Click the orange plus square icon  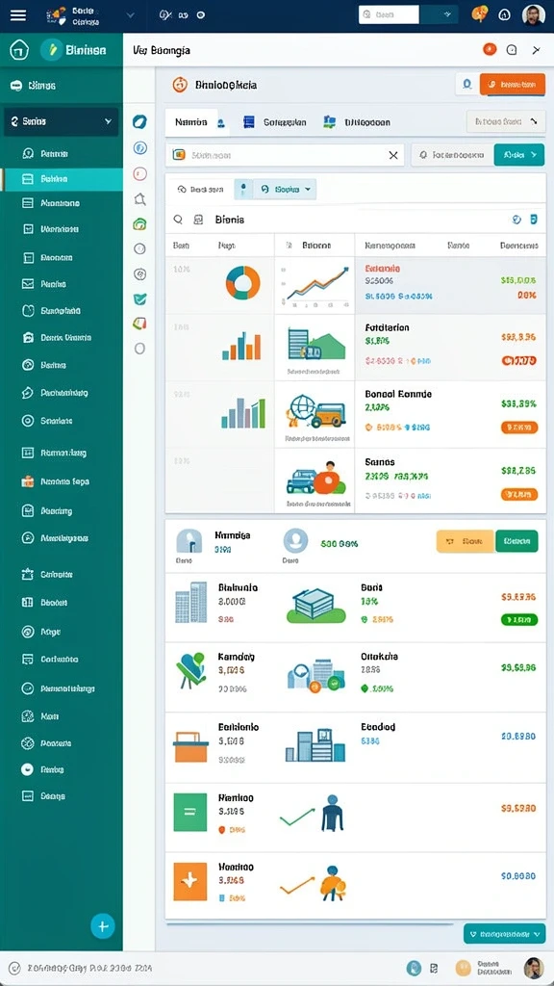coord(189,881)
